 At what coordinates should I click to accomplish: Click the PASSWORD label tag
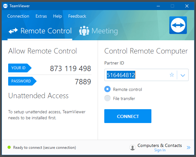[x=22, y=81]
